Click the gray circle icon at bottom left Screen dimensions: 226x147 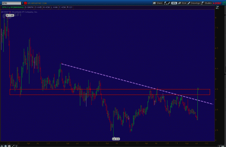click(x=9, y=146)
